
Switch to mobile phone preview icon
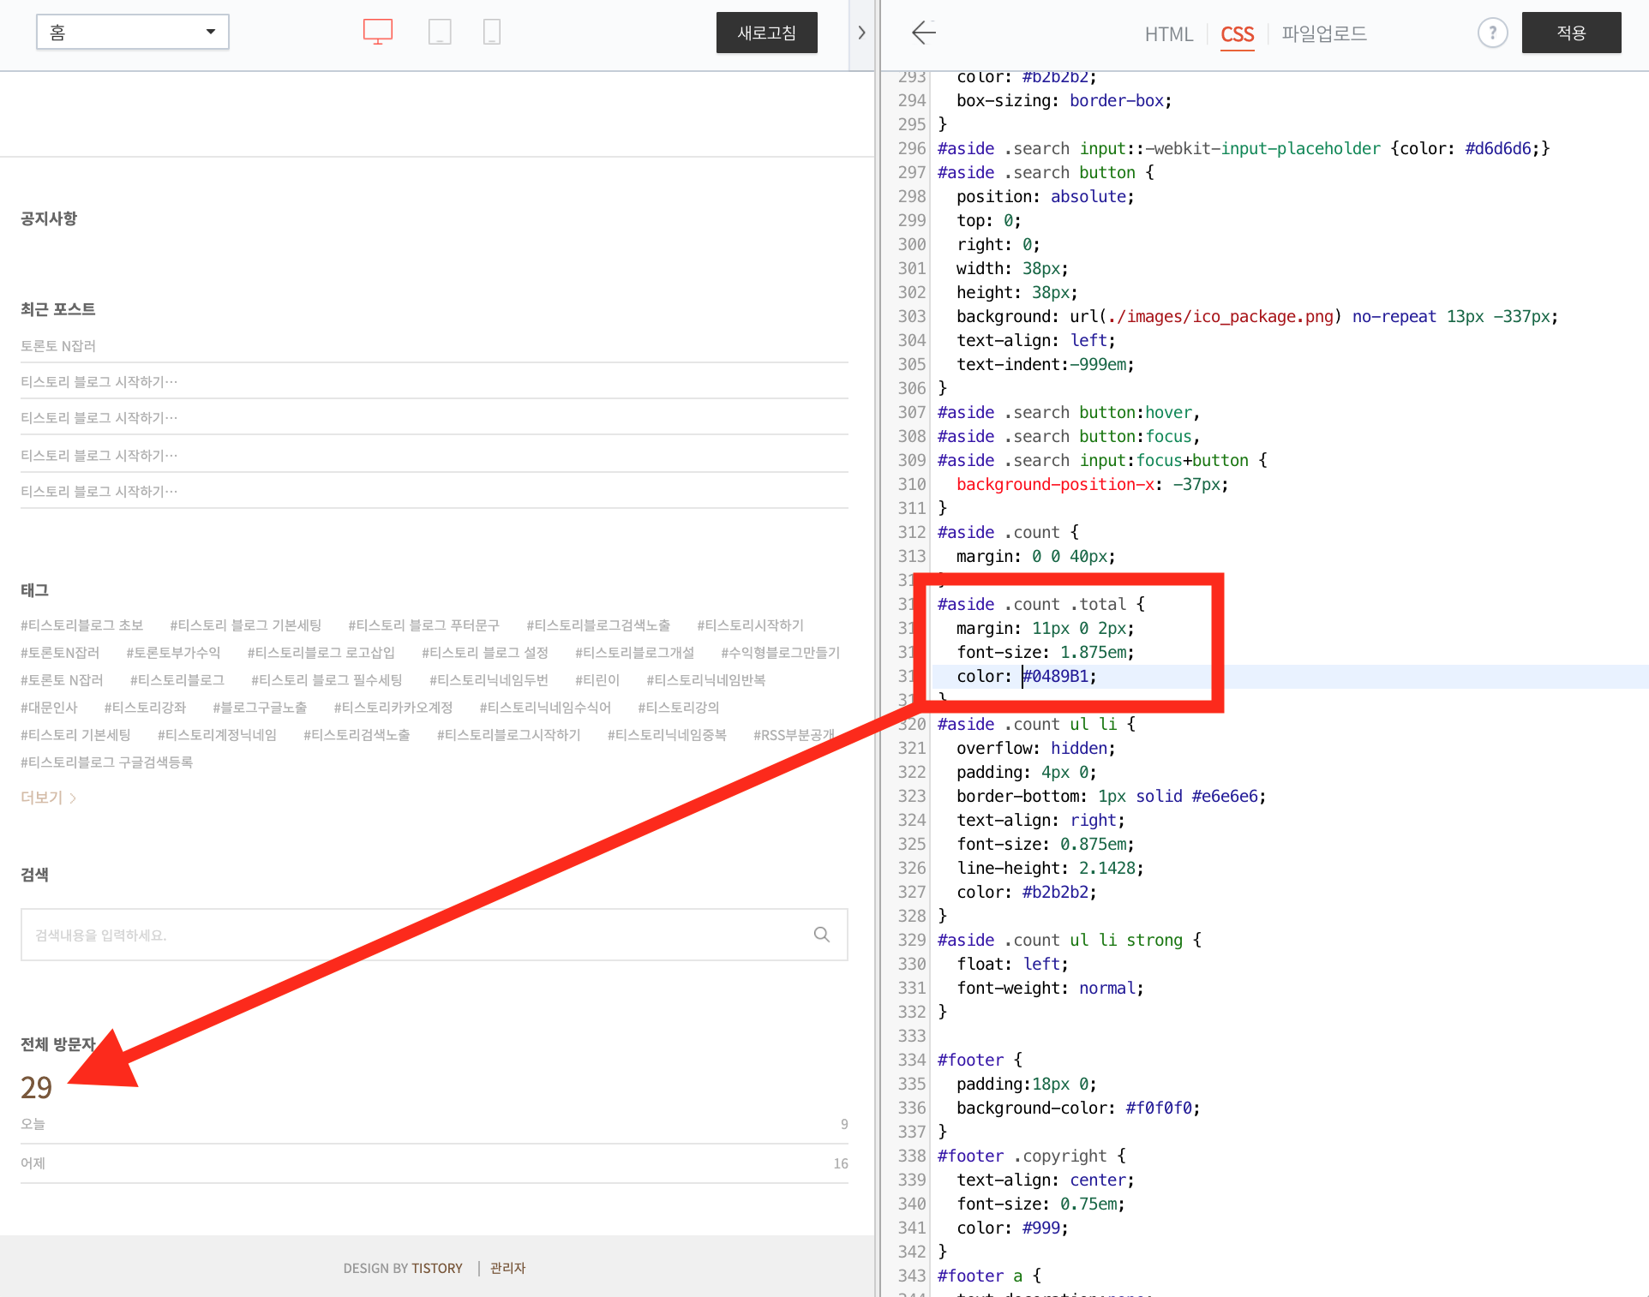(492, 33)
